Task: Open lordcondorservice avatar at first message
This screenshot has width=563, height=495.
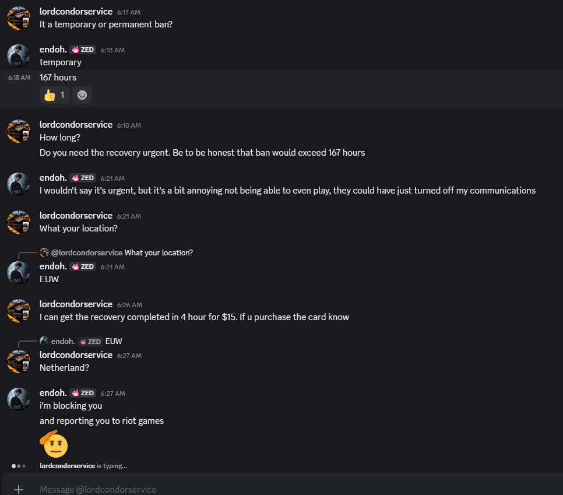Action: (x=18, y=18)
